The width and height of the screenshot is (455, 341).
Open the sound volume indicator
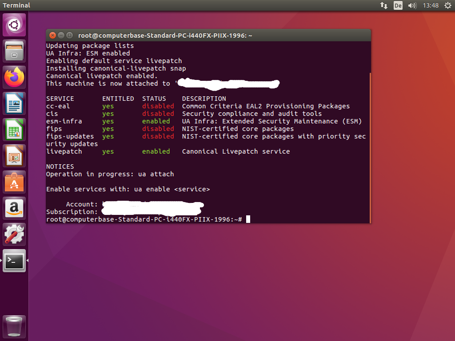pos(412,5)
